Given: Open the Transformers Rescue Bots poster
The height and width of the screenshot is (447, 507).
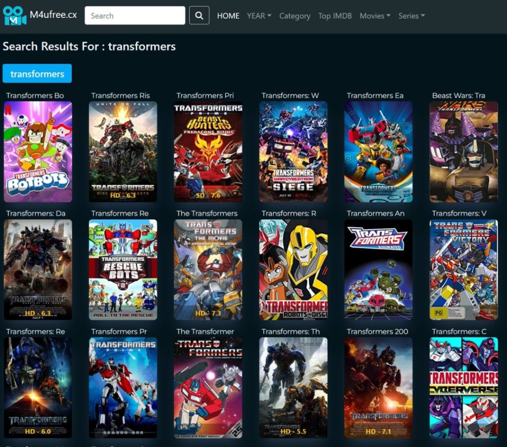Looking at the screenshot, I should tap(123, 270).
